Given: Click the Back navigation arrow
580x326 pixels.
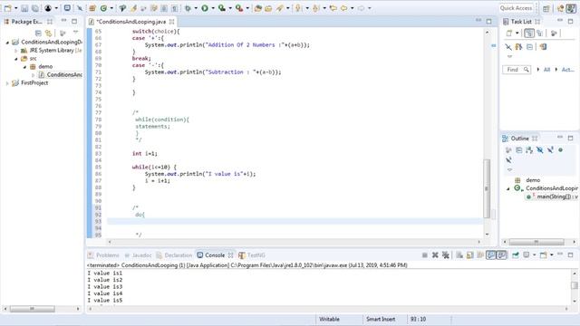Looking at the screenshot, I should tap(344, 8).
